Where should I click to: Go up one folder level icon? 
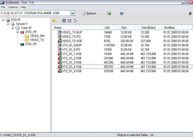coord(54,21)
